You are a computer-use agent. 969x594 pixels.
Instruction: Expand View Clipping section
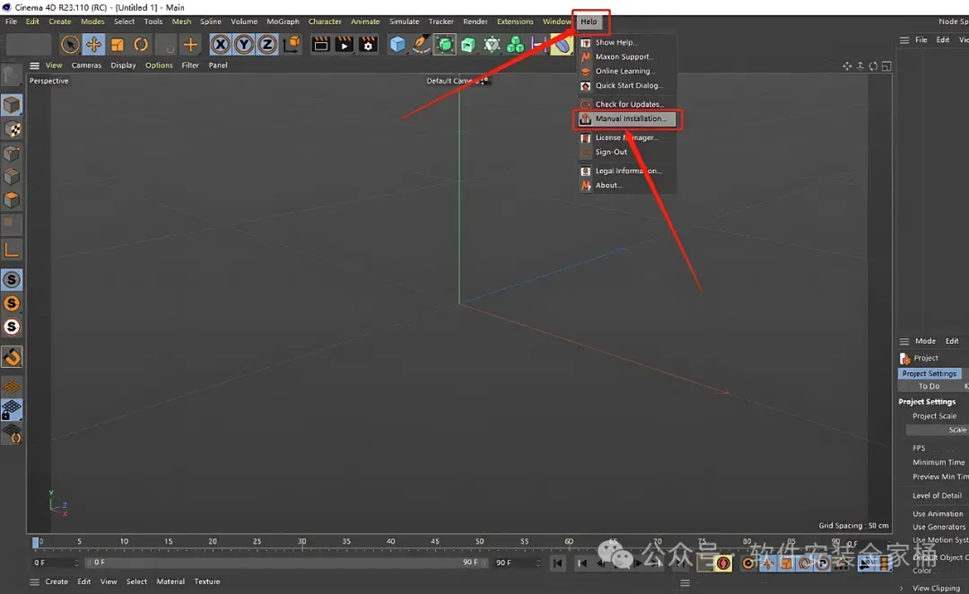coord(934,589)
